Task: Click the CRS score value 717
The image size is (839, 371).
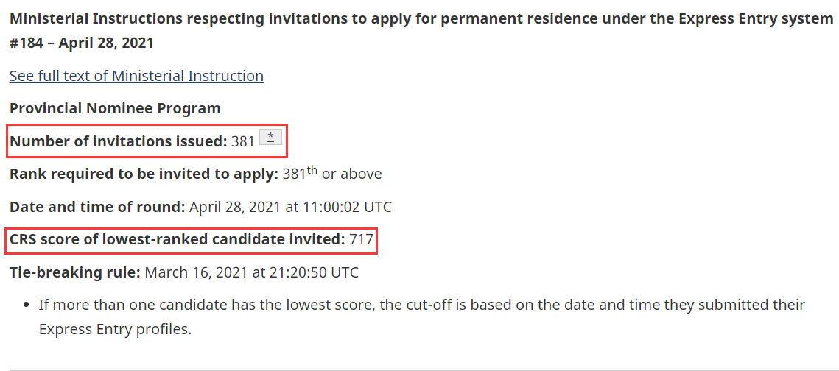Action: coord(361,239)
